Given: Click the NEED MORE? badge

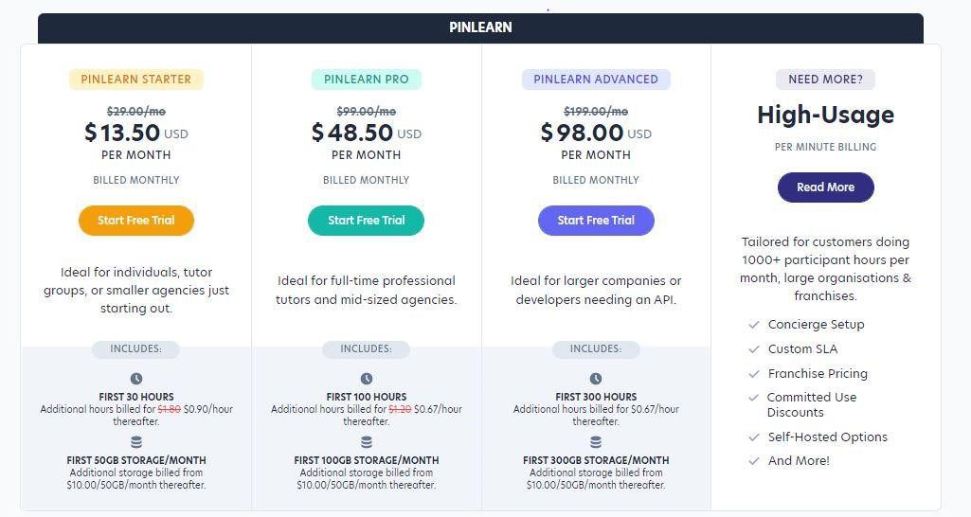Looking at the screenshot, I should [x=825, y=80].
